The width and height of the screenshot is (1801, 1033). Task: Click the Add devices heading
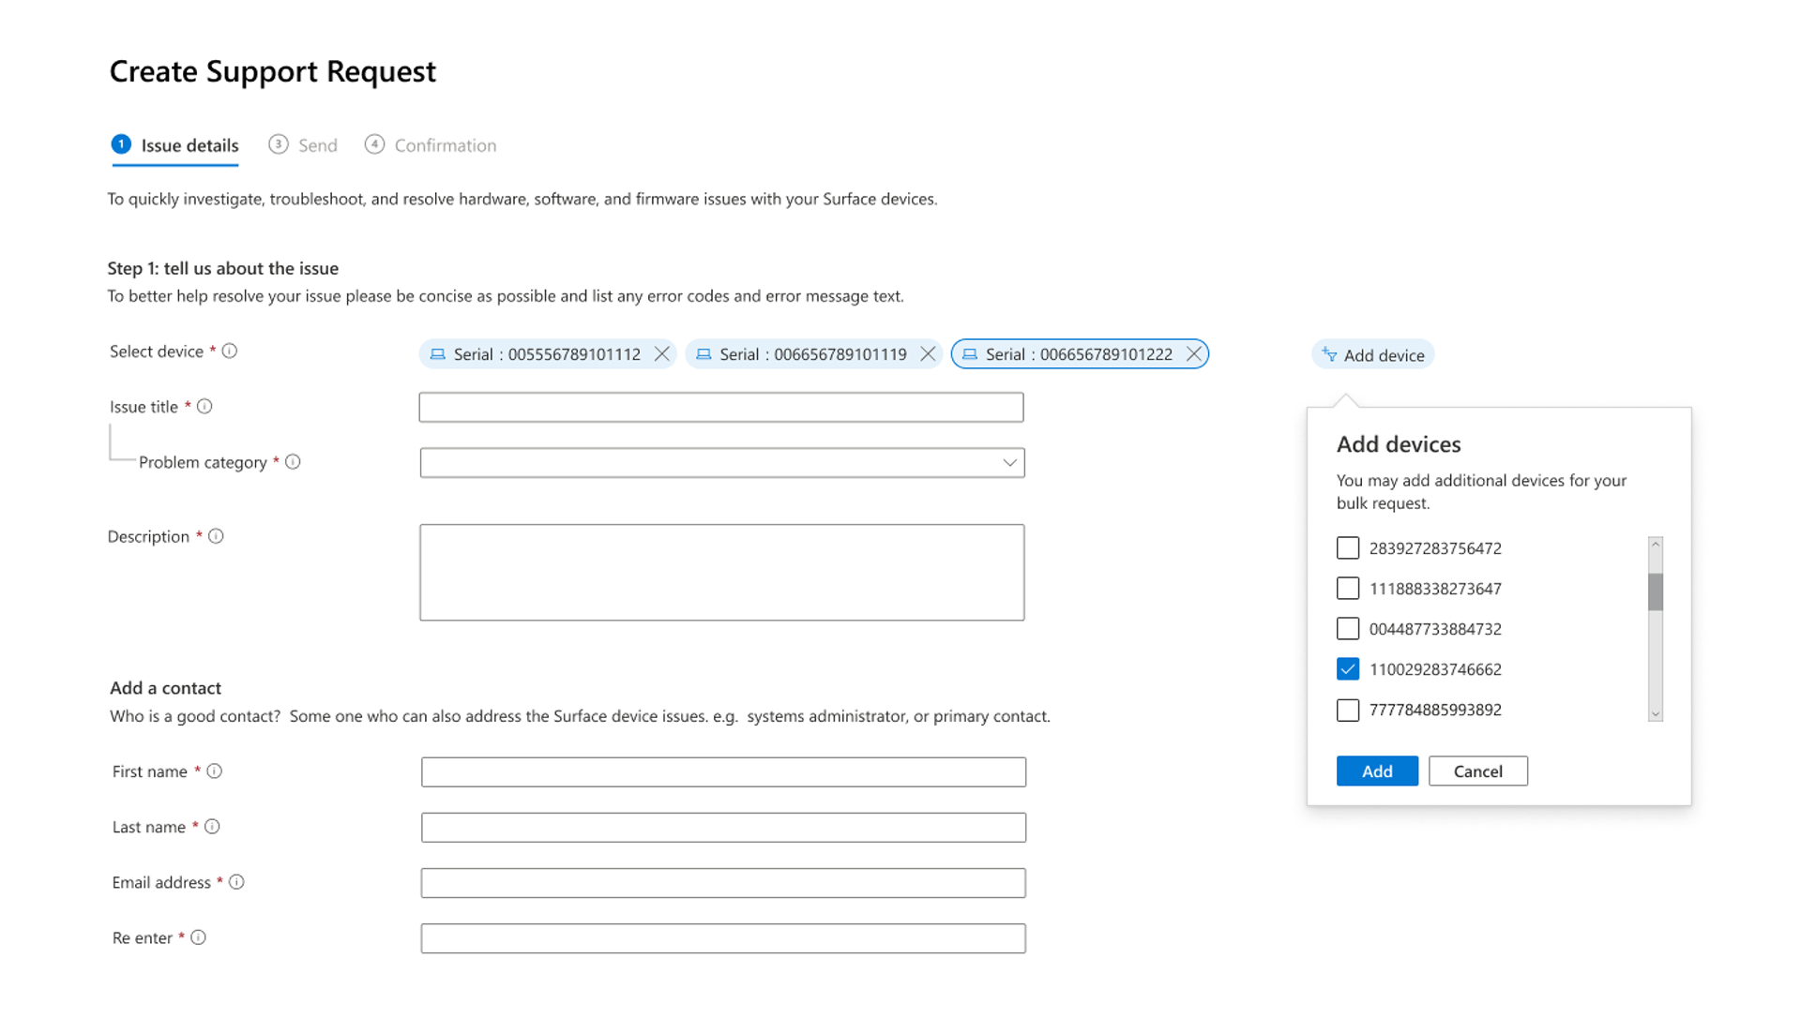1399,444
